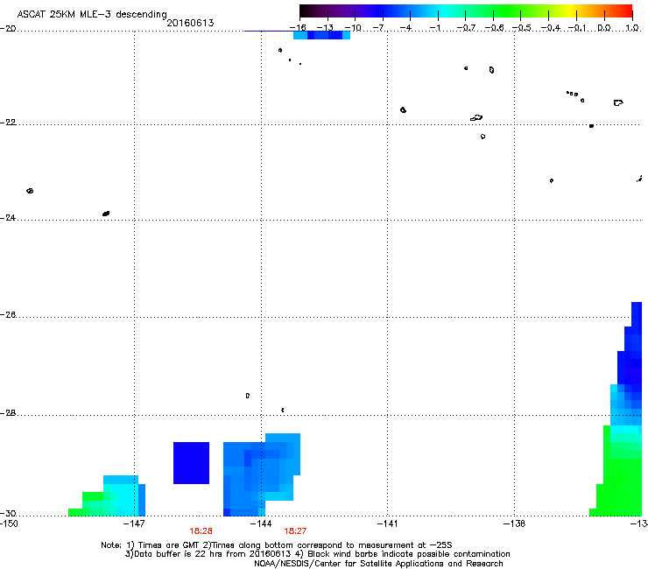The width and height of the screenshot is (648, 569).
Task: Click the -144 longitude axis label
Action: pyautogui.click(x=261, y=523)
